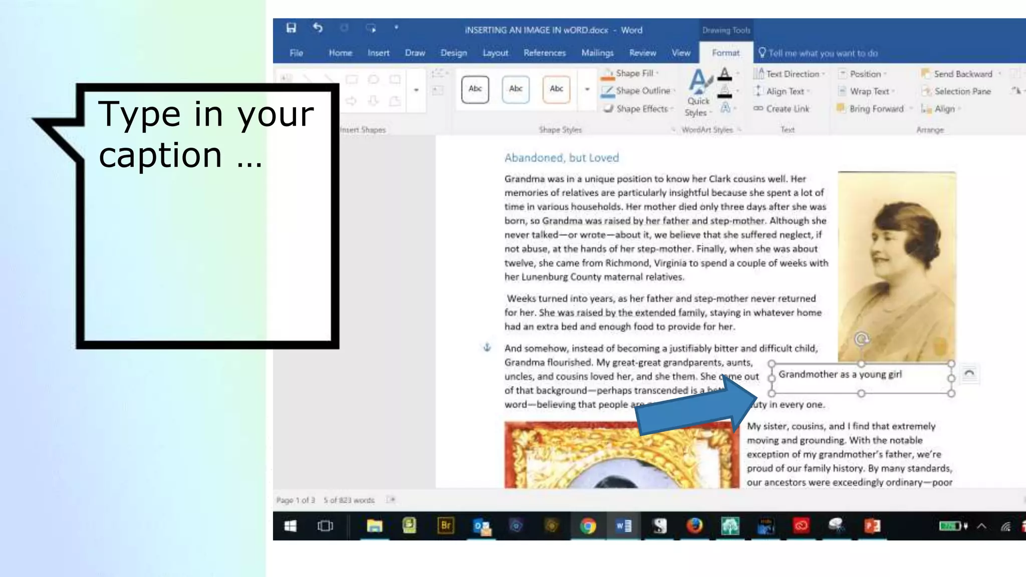Open the Selection Pane
Screen dimensions: 1026x577
tap(962, 91)
